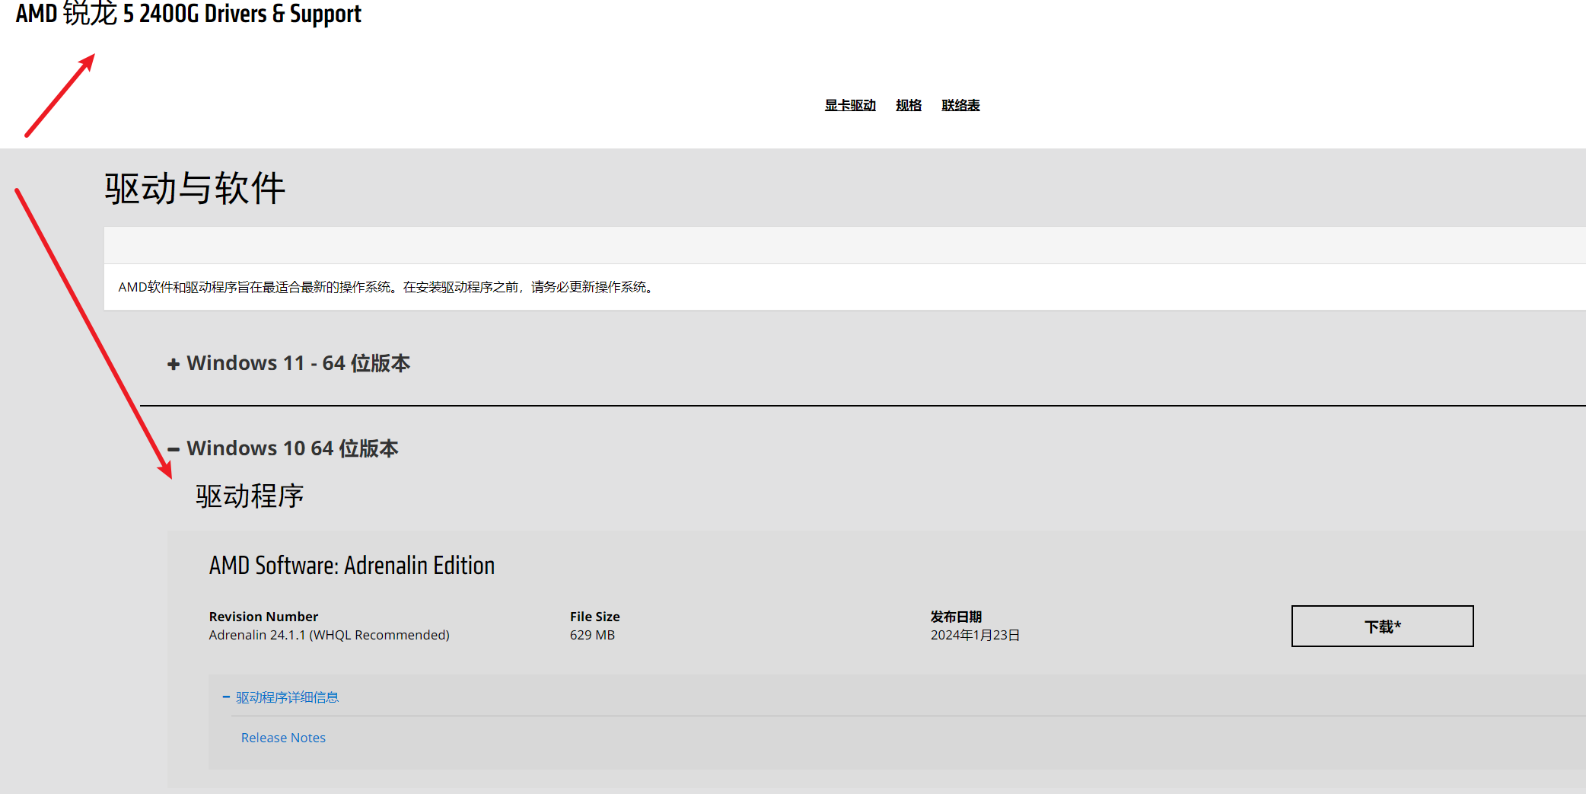The width and height of the screenshot is (1586, 794).
Task: Click the File Size label
Action: (594, 617)
